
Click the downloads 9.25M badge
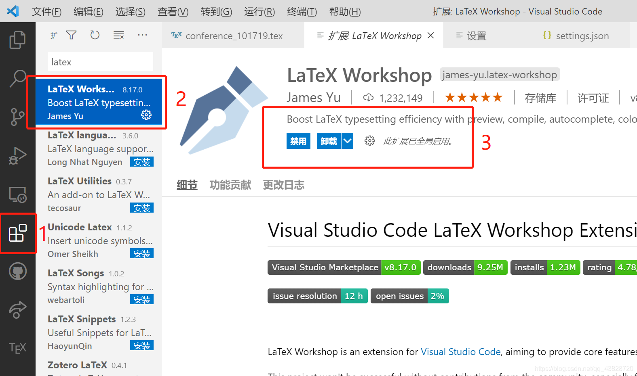point(465,267)
